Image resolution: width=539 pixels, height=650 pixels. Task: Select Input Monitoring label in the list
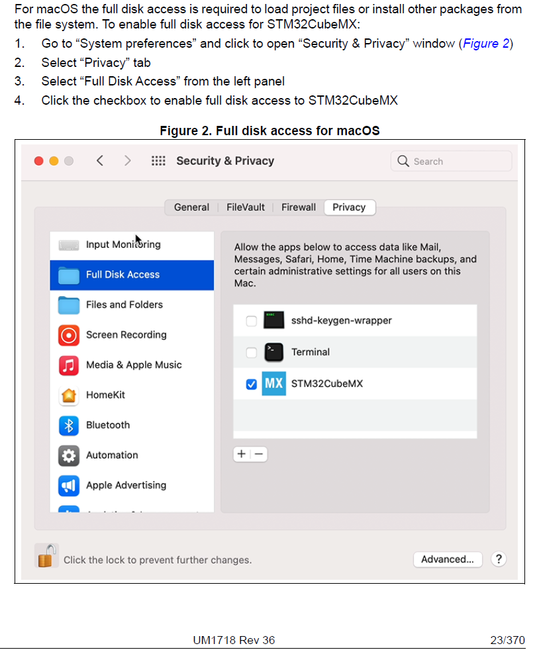click(x=123, y=244)
